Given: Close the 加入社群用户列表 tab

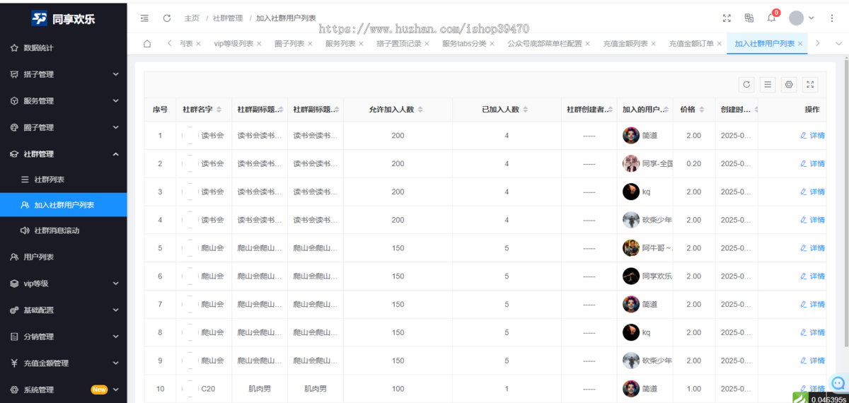Looking at the screenshot, I should [x=800, y=44].
